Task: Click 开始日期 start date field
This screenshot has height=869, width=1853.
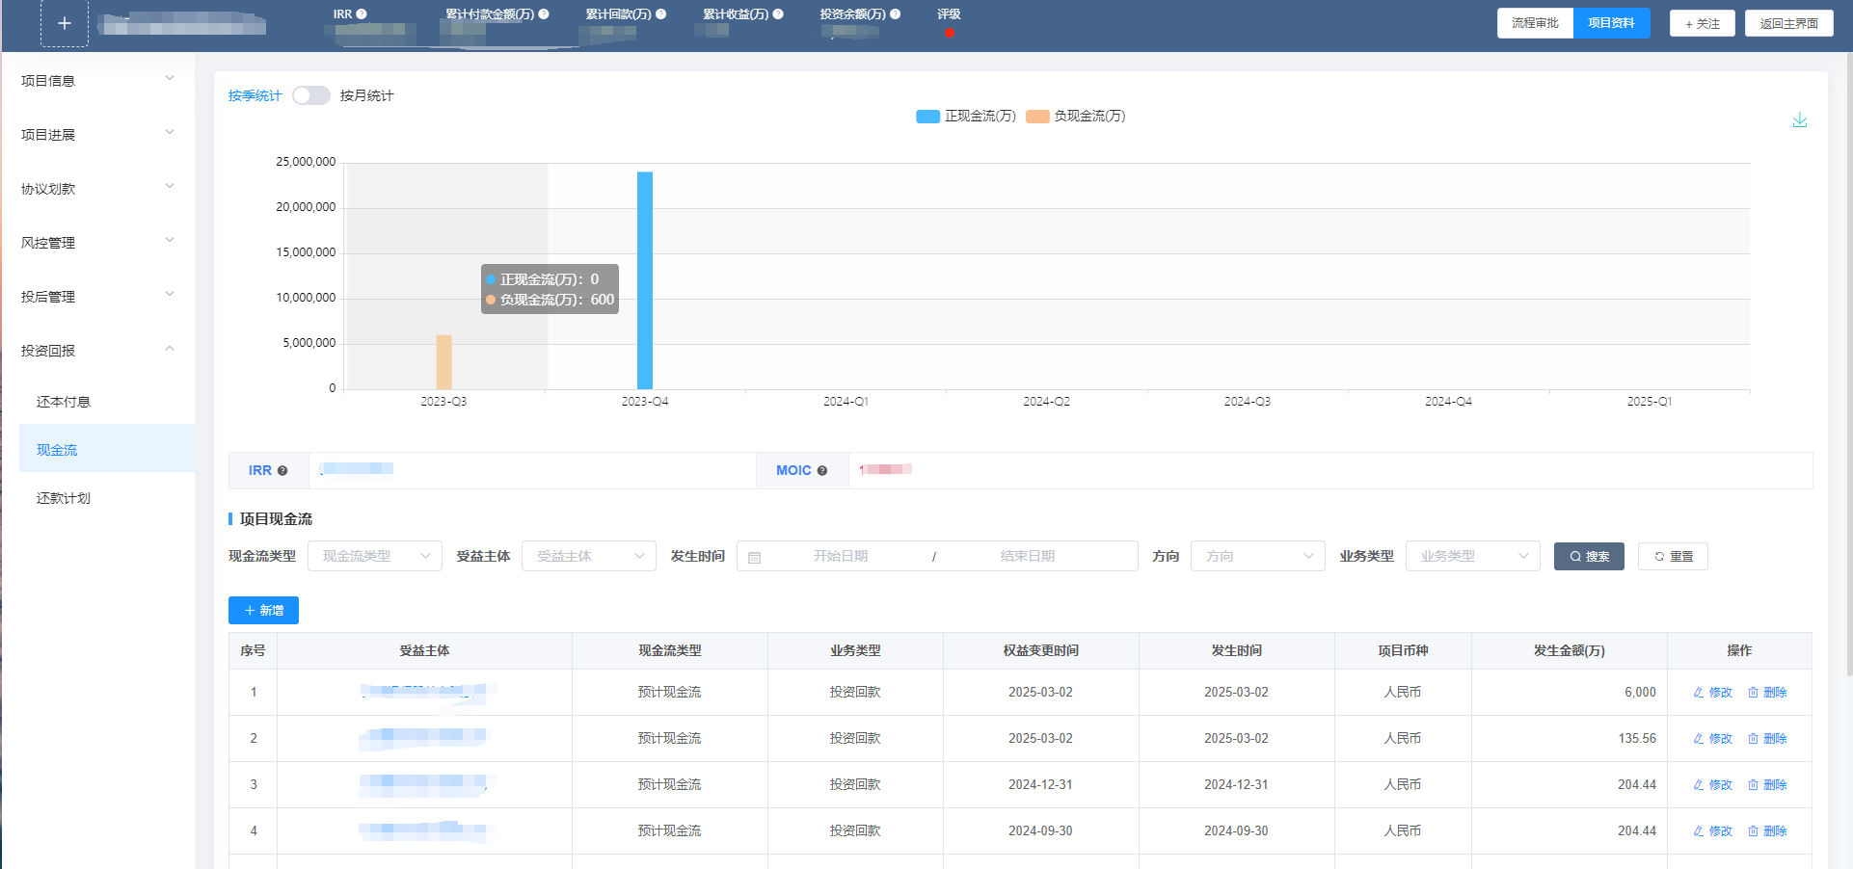Action: [841, 556]
